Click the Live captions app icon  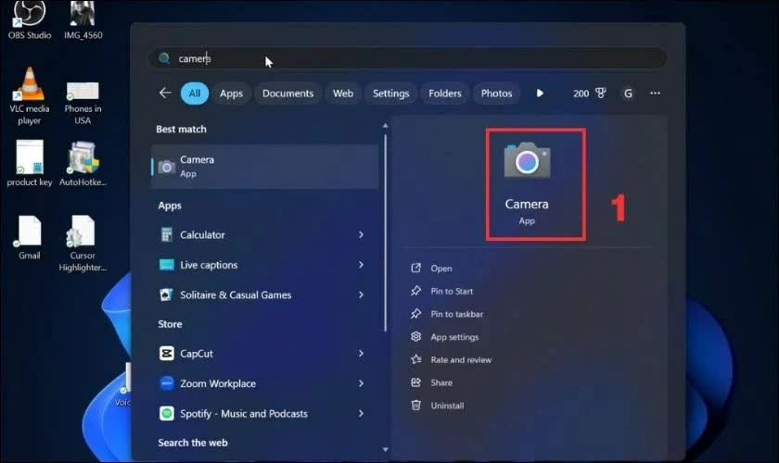pyautogui.click(x=166, y=265)
